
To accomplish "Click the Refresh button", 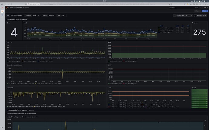I will click(198, 15).
